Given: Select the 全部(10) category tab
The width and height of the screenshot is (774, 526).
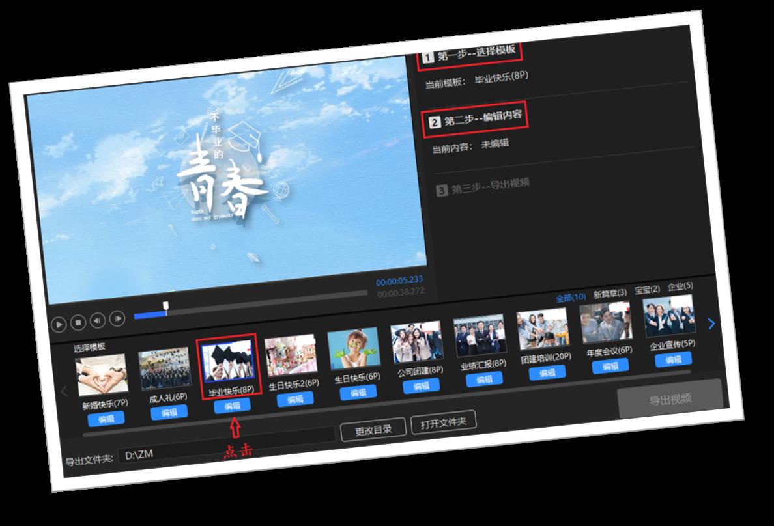Looking at the screenshot, I should pos(570,298).
